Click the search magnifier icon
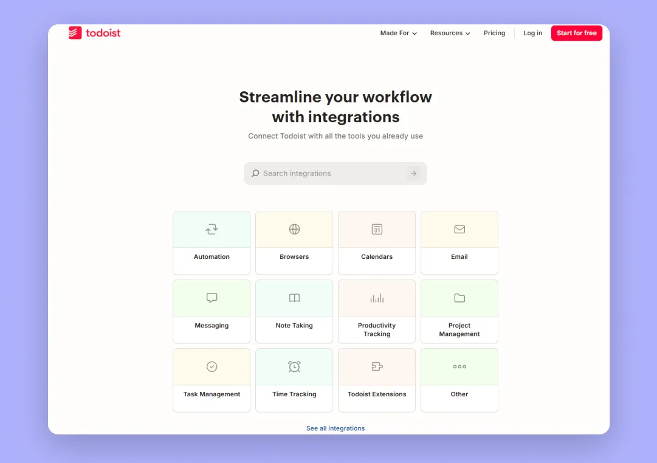Screen dimensions: 657x463 (255, 173)
